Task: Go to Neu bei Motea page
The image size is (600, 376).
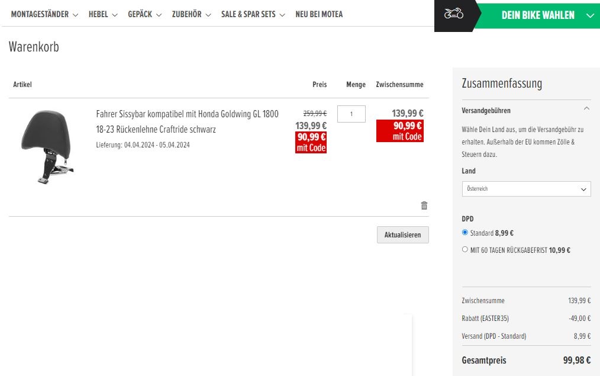Action: (319, 14)
